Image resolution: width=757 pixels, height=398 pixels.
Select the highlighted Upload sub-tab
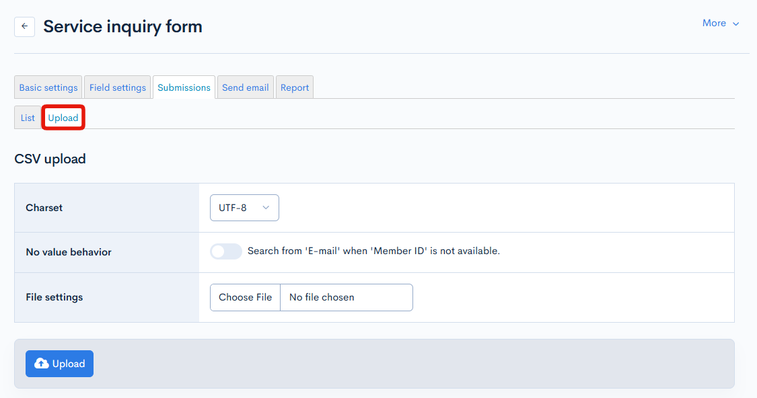pyautogui.click(x=63, y=118)
